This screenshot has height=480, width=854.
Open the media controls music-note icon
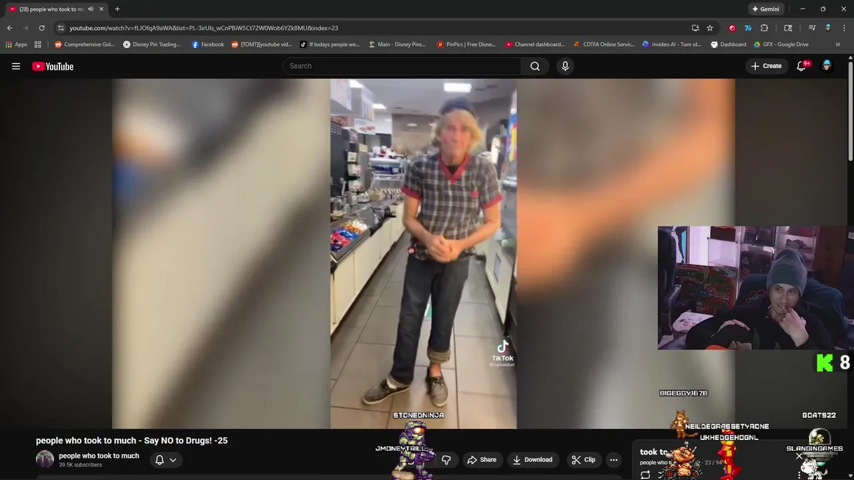coord(812,28)
